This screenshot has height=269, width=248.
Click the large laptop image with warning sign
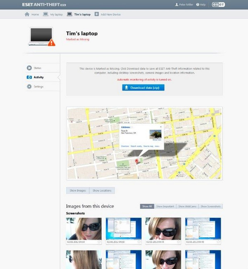pyautogui.click(x=42, y=37)
